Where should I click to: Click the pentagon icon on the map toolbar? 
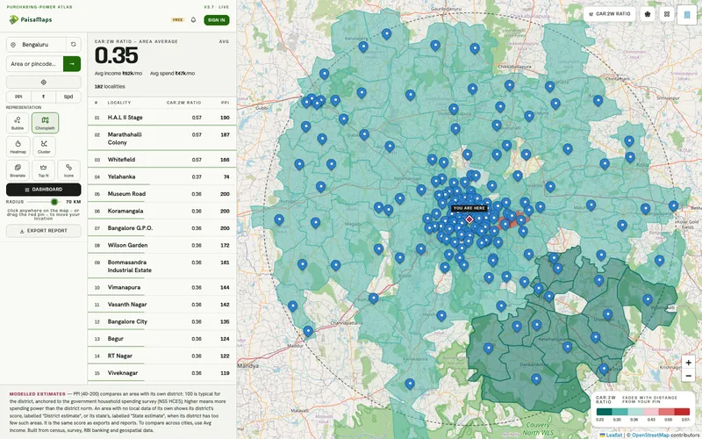648,14
